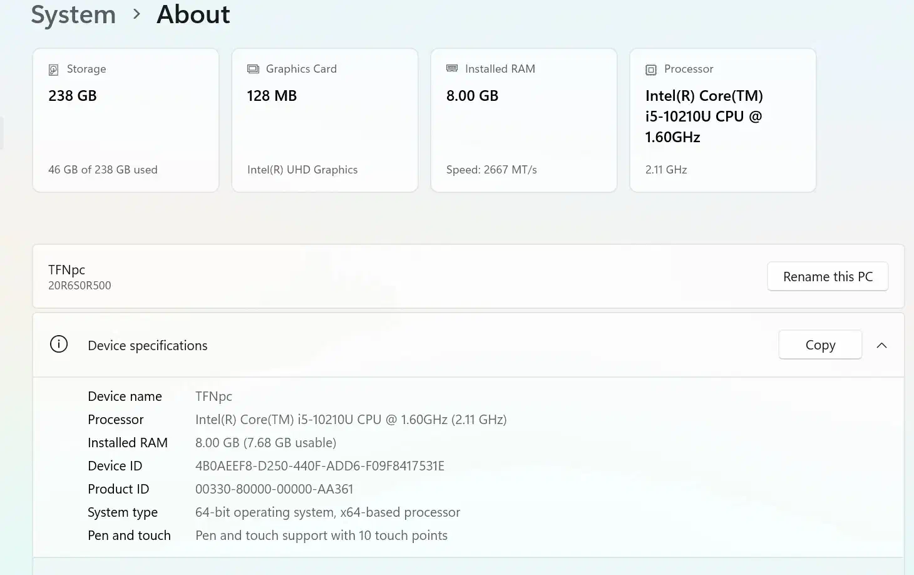Select the Processor card with i5-10210U

click(722, 120)
